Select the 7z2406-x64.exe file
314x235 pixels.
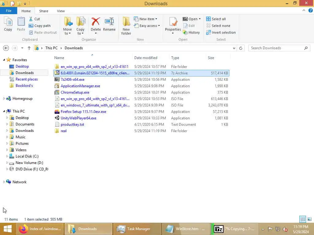[x=141, y=80]
